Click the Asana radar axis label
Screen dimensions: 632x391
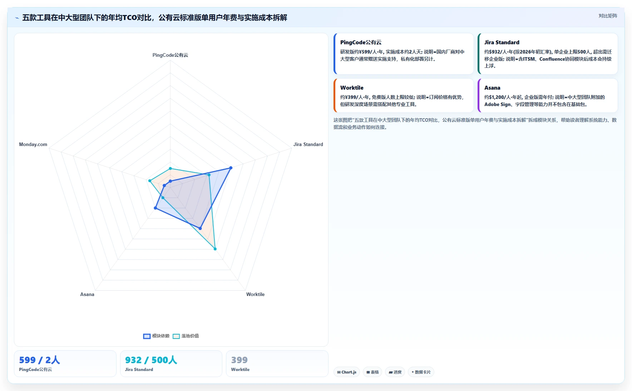(87, 294)
